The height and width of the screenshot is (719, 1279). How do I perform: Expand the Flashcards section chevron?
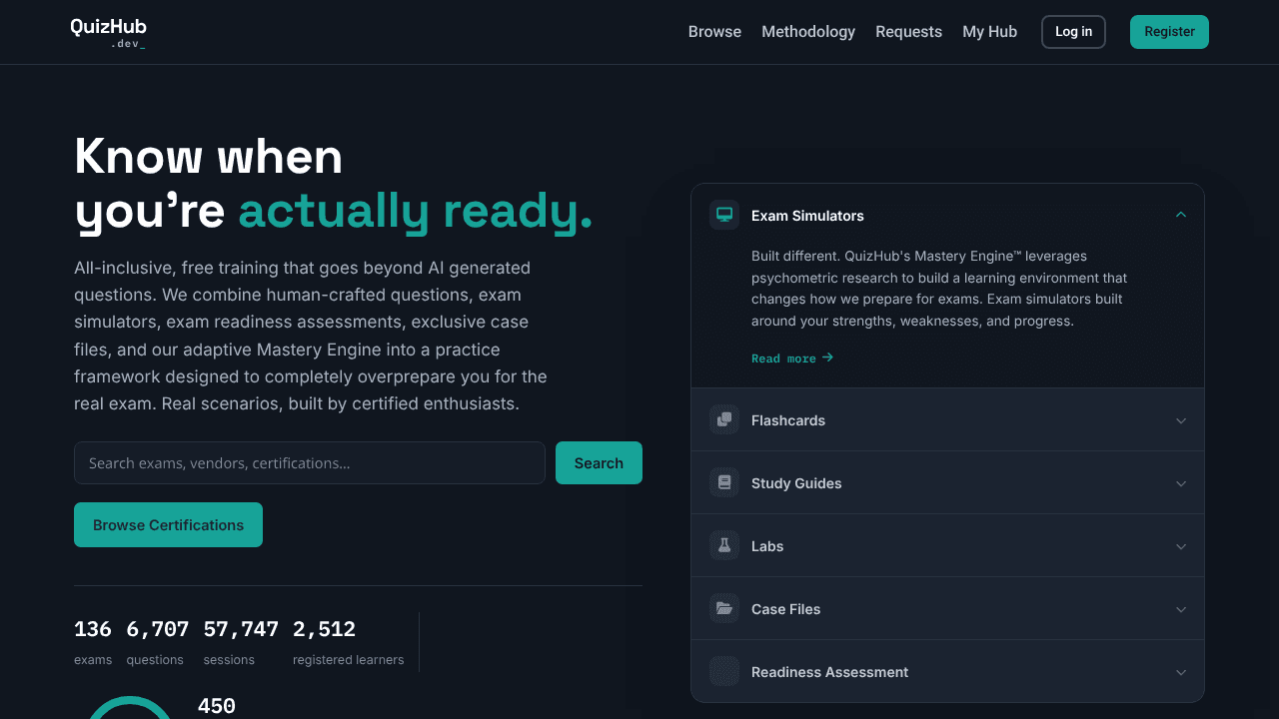point(1181,420)
